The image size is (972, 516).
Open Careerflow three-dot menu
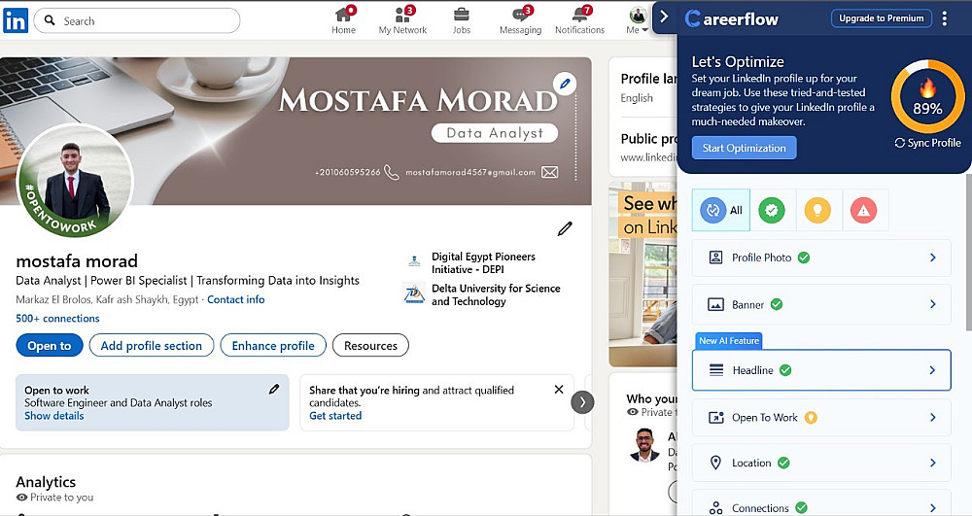945,18
